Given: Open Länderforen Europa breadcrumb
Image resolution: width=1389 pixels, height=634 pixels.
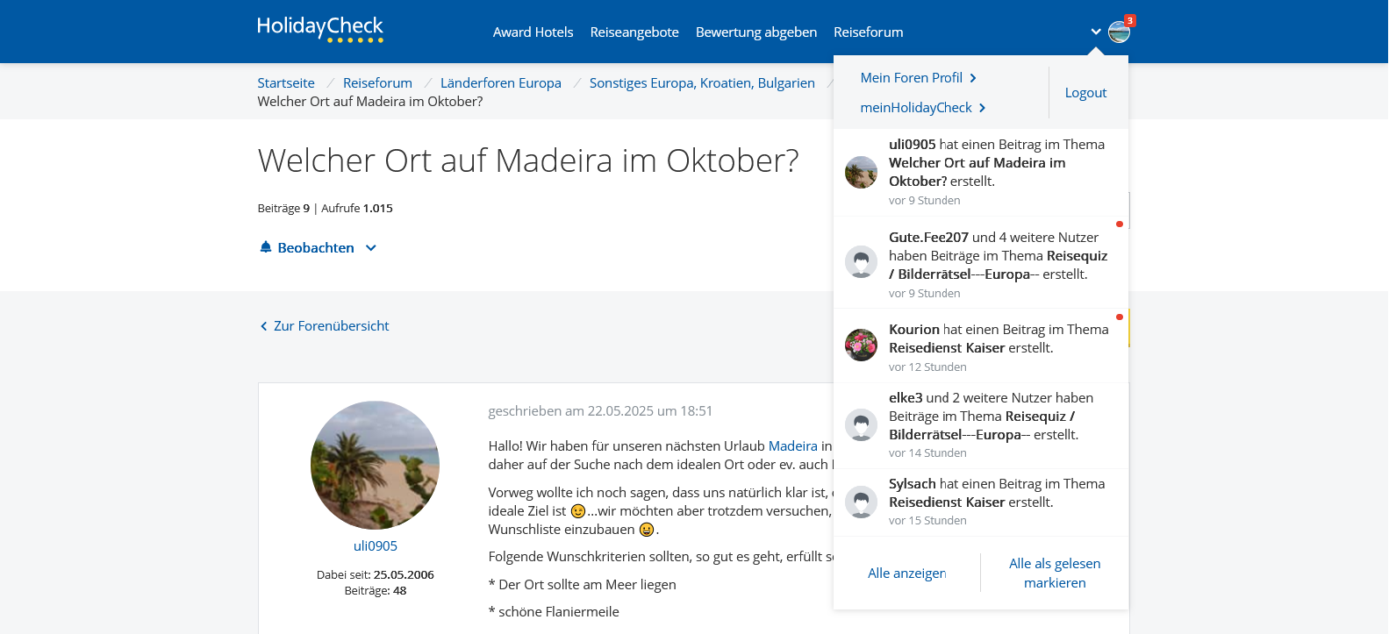Looking at the screenshot, I should coord(500,83).
